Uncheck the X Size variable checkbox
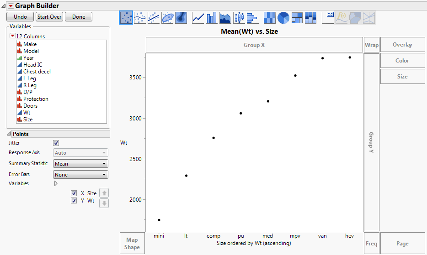The width and height of the screenshot is (427, 255). point(74,193)
